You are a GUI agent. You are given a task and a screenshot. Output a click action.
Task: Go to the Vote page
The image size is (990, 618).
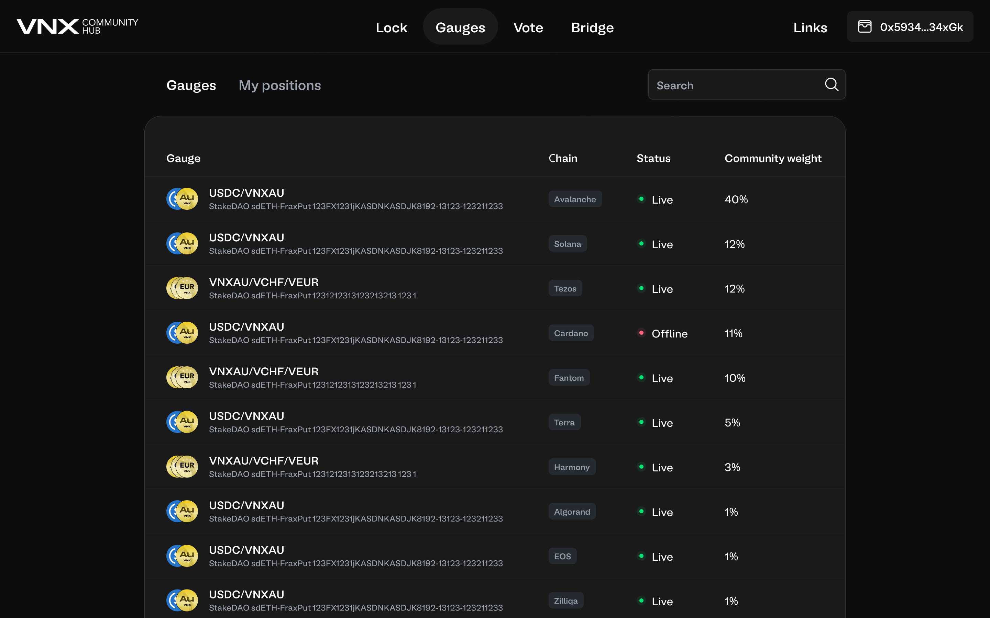click(528, 27)
